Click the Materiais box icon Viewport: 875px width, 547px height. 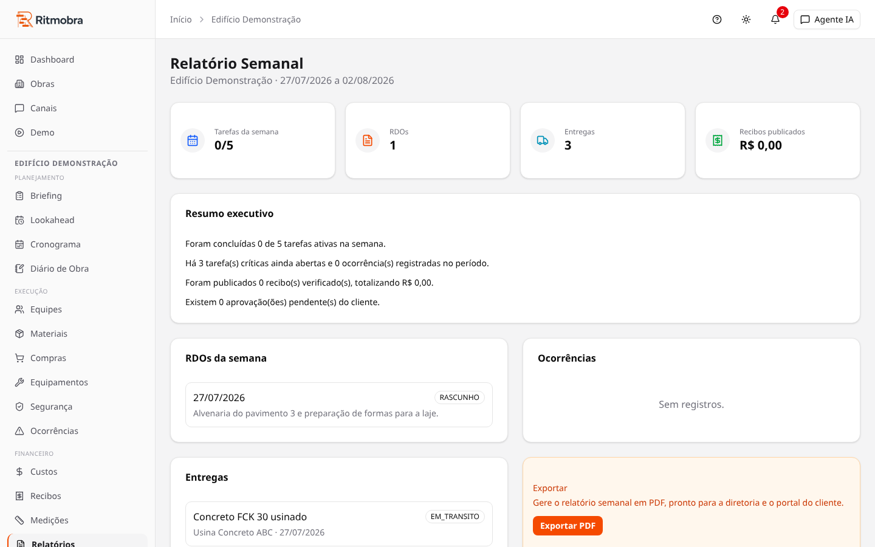point(19,334)
